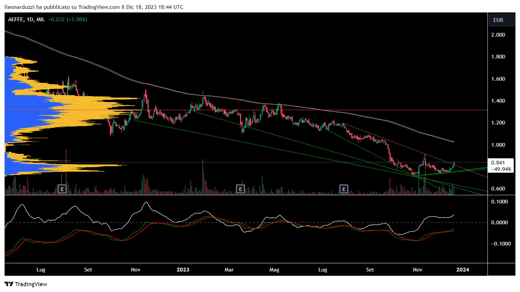This screenshot has height=292, width=520.
Task: Click the E earnings marker near Lug
Action: coord(62,189)
